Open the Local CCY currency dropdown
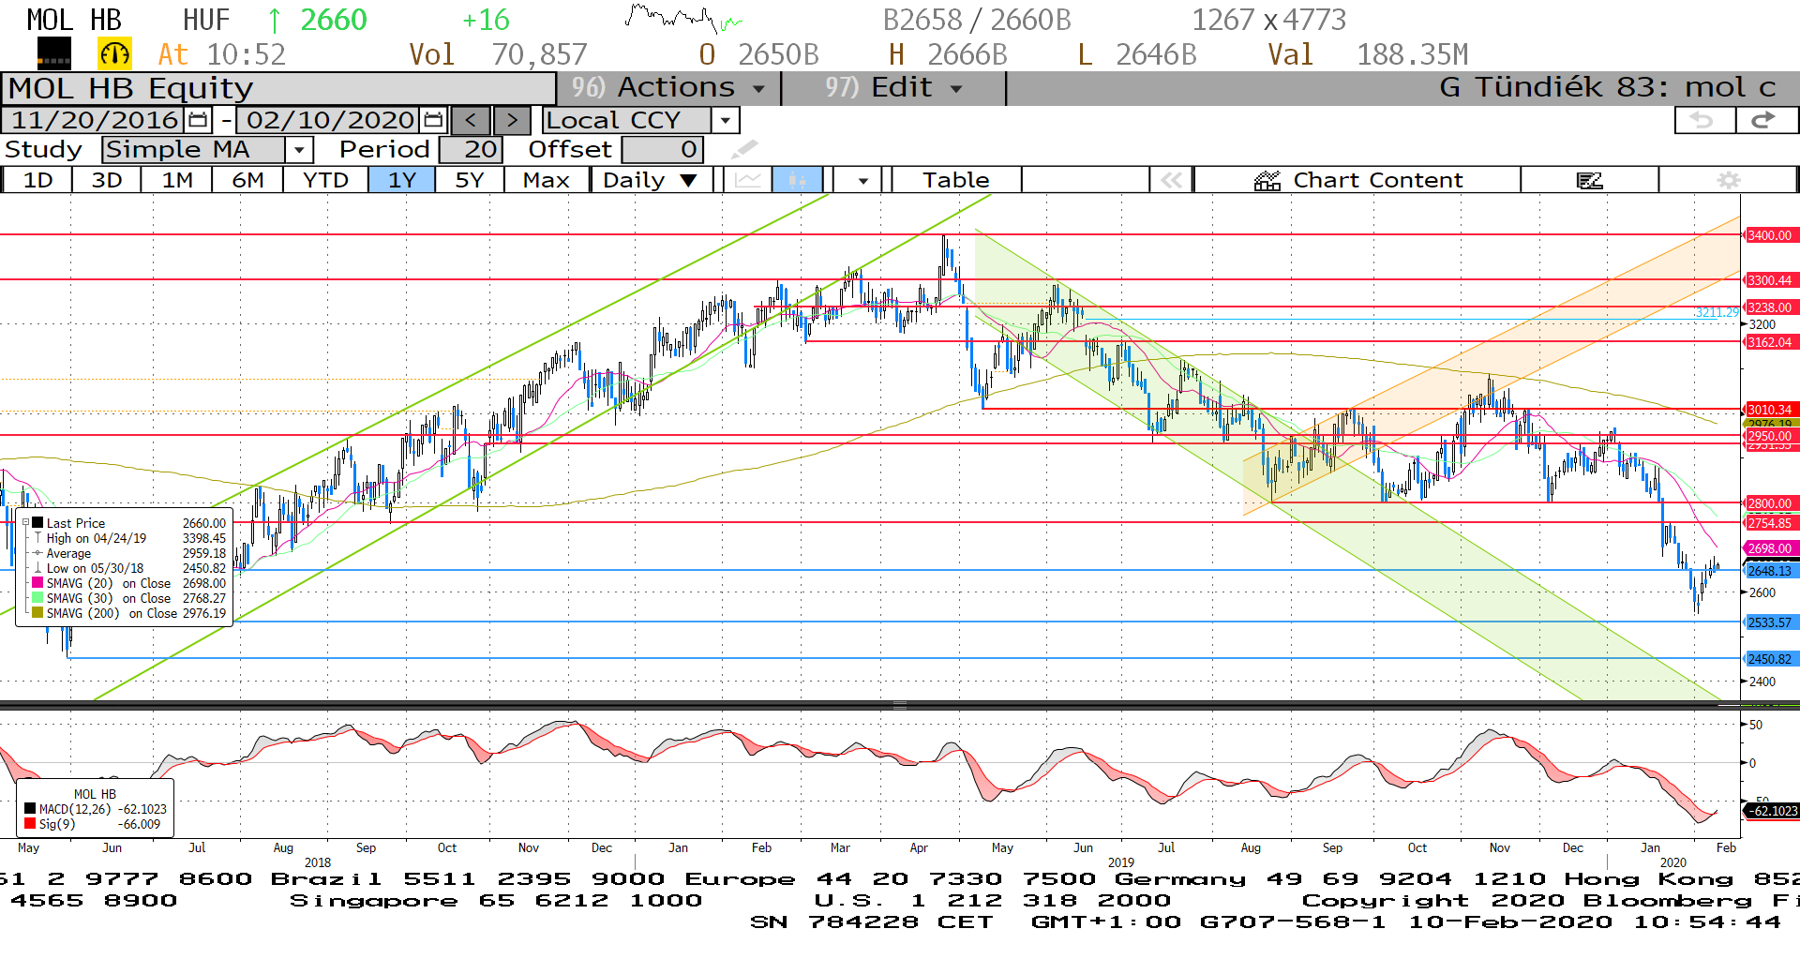The image size is (1800, 974). point(725,120)
